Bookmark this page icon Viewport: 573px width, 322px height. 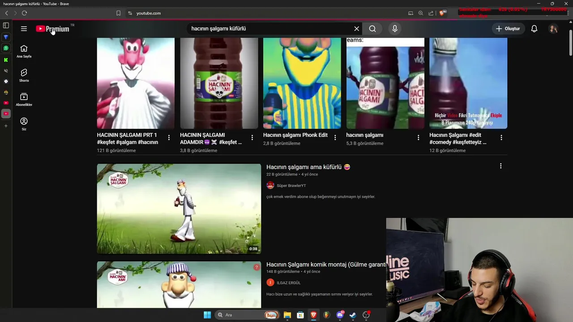118,13
